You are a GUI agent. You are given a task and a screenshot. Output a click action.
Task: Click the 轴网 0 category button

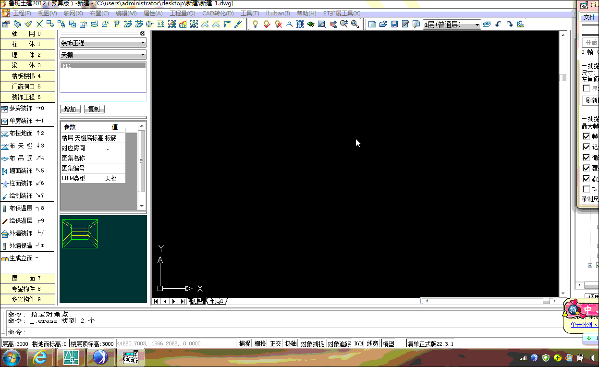(x=27, y=34)
